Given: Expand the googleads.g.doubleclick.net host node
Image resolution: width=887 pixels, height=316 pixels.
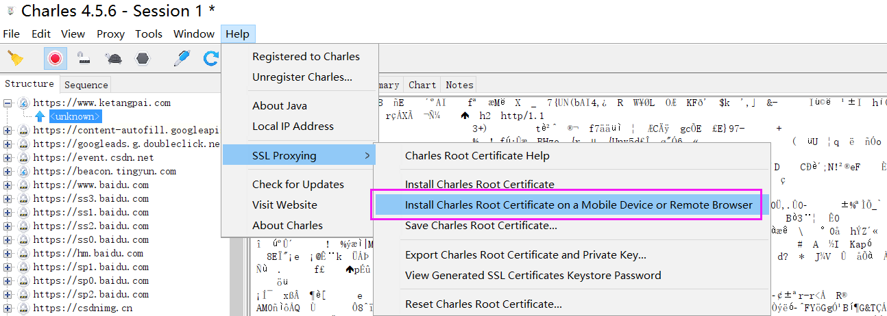Looking at the screenshot, I should [x=8, y=144].
